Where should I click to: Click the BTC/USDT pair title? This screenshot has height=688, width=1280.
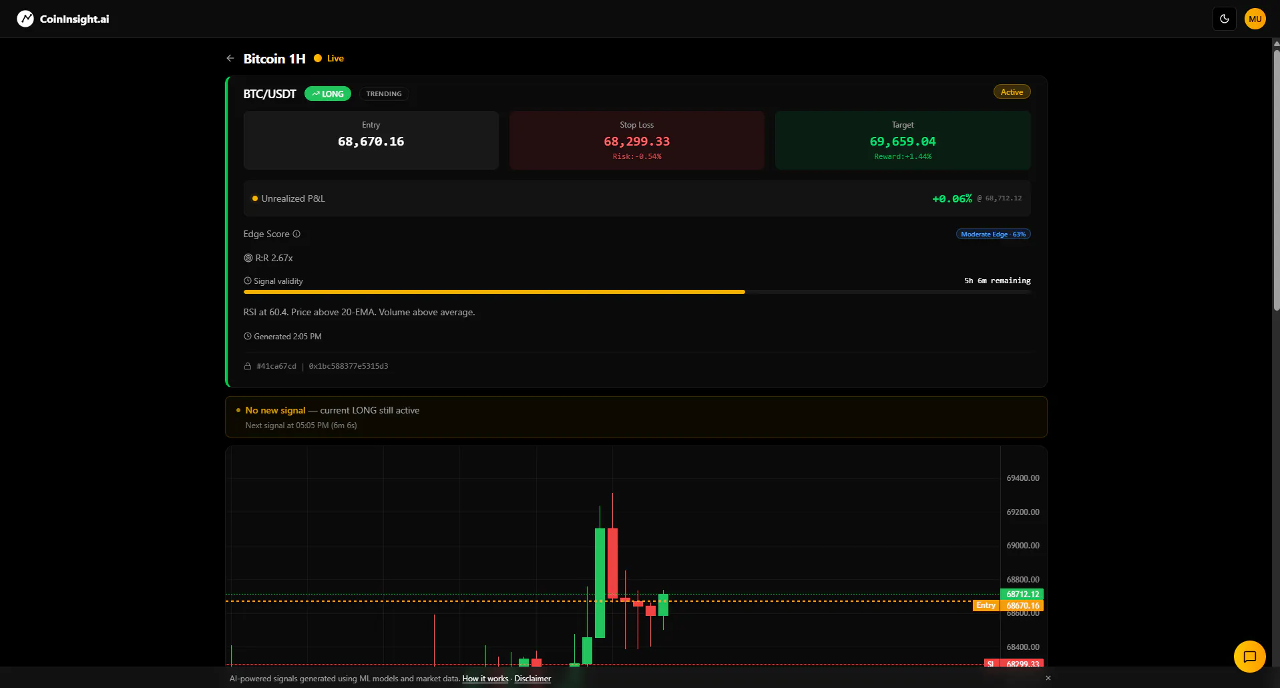tap(270, 94)
